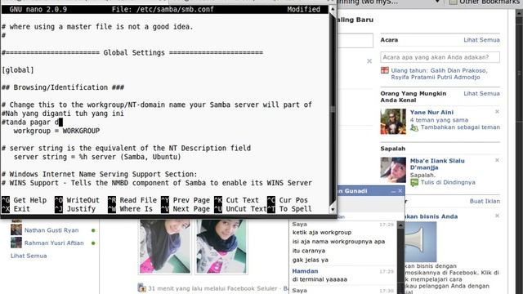Click the ^T To Spell shortcut in nano
This screenshot has height=294, width=523.
[289, 209]
